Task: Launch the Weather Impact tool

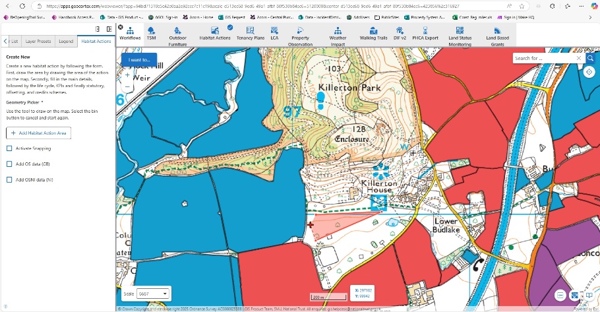Action: (x=338, y=35)
